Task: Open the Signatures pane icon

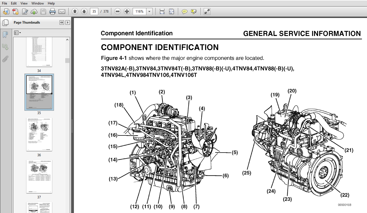Action: [5, 47]
